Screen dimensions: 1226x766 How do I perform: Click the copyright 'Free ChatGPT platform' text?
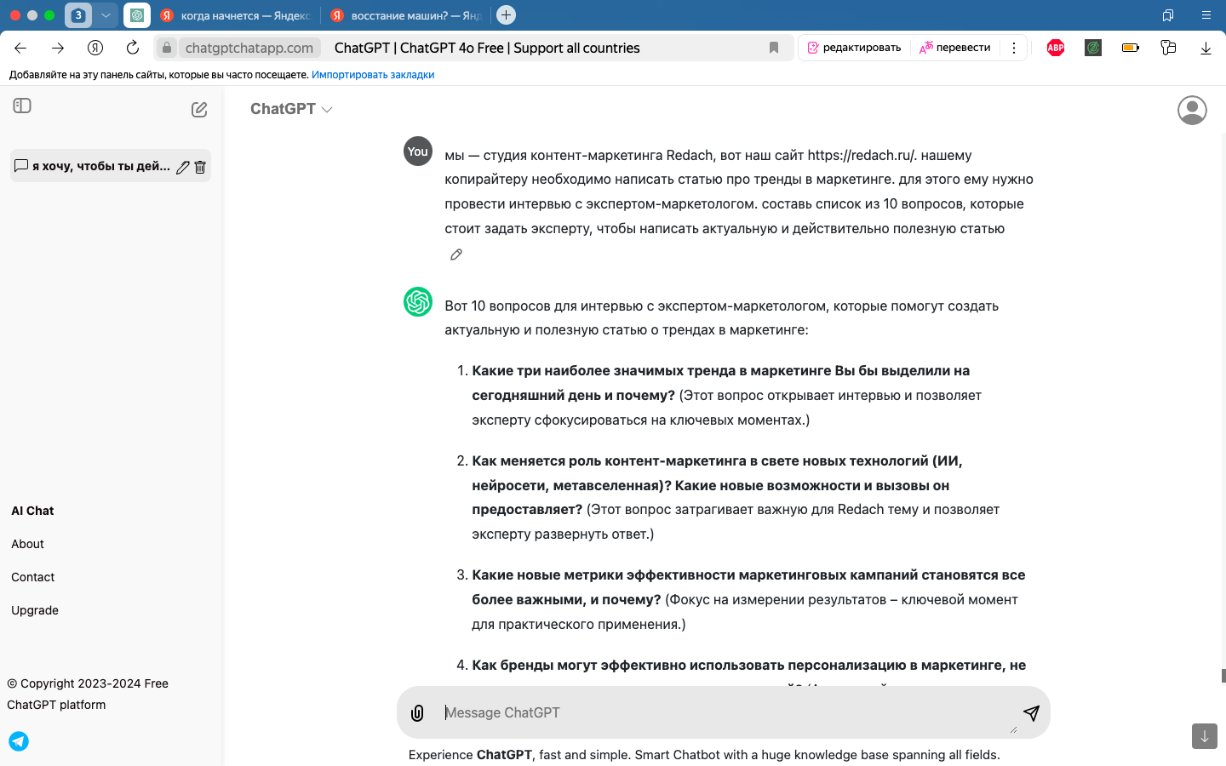click(x=88, y=694)
